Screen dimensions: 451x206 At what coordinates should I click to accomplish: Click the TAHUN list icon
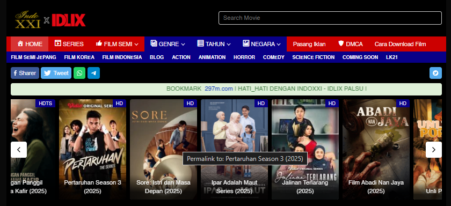[200, 43]
